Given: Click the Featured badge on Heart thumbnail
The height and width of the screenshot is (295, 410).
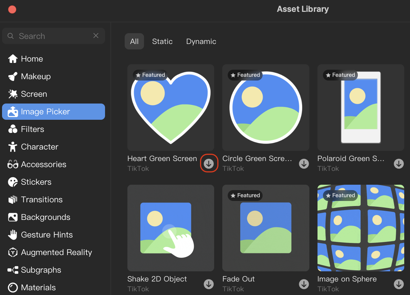Looking at the screenshot, I should pos(150,75).
